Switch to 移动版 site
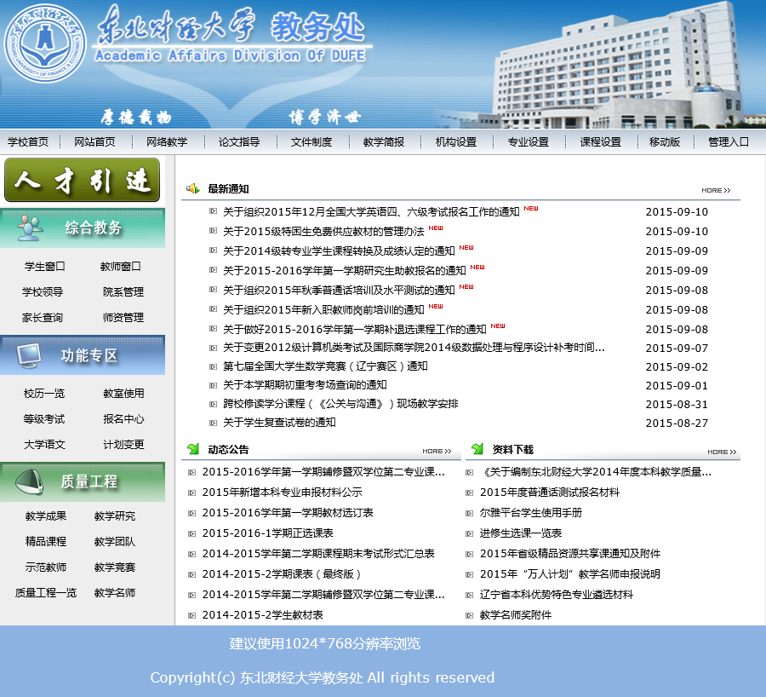The width and height of the screenshot is (766, 697). click(x=665, y=141)
